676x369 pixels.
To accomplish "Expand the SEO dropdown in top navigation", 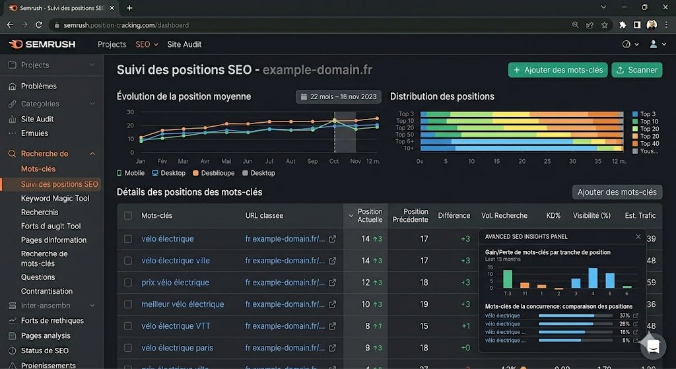I will pos(147,44).
